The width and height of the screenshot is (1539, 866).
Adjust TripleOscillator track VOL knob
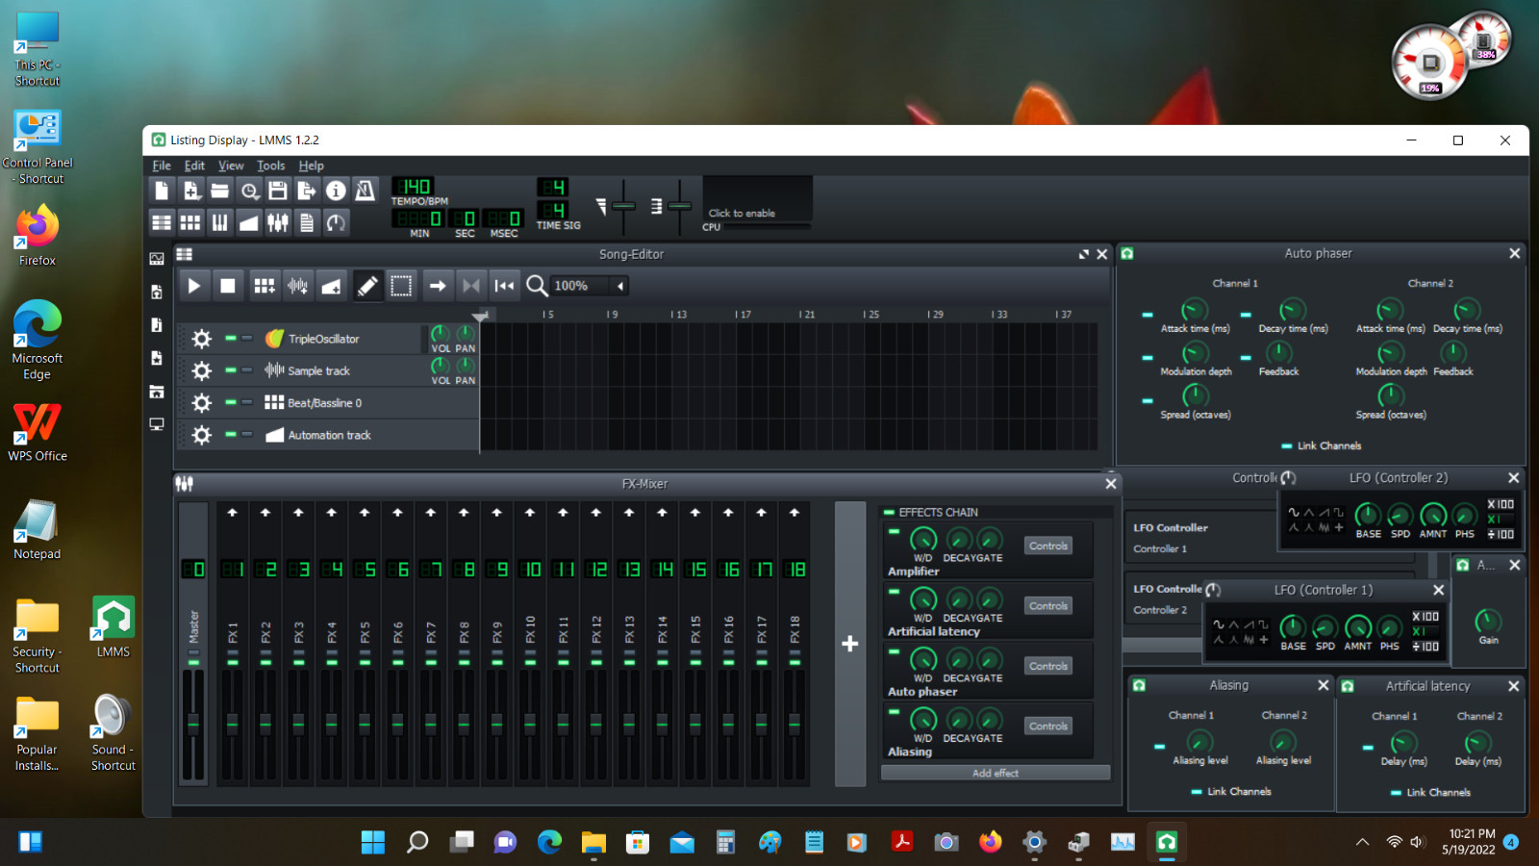(440, 334)
